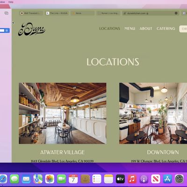Open Calendar from the dock
187x187 pixels.
(x=73, y=179)
